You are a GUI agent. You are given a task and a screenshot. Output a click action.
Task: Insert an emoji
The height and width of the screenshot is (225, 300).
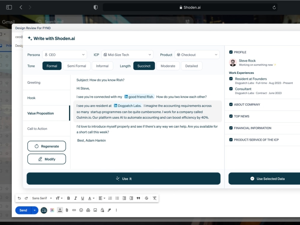tap(81, 210)
